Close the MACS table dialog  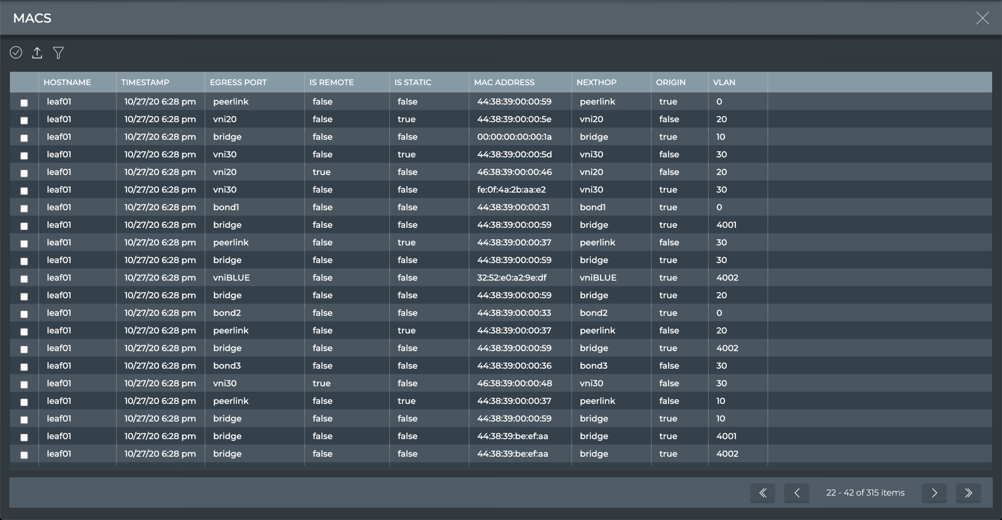click(982, 18)
